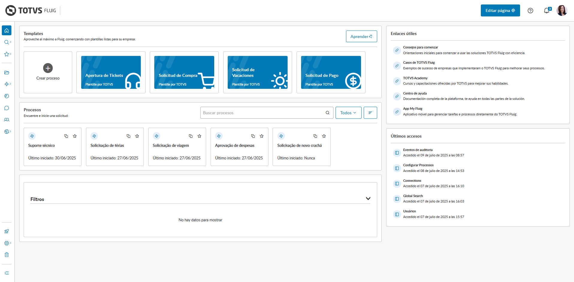Open the Solicitud de Pago template
This screenshot has width=574, height=282.
[x=331, y=72]
